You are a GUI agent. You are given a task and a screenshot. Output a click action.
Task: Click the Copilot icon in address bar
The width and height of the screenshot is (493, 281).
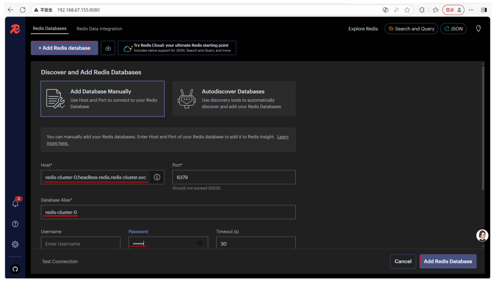tap(386, 10)
